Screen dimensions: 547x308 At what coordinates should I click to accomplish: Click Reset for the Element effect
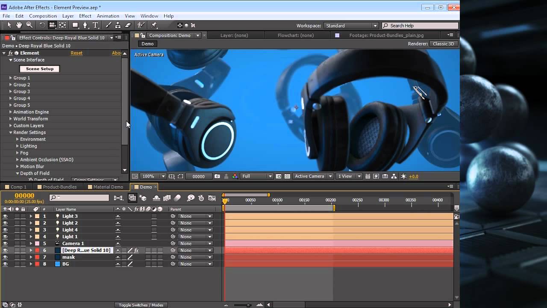[x=76, y=53]
